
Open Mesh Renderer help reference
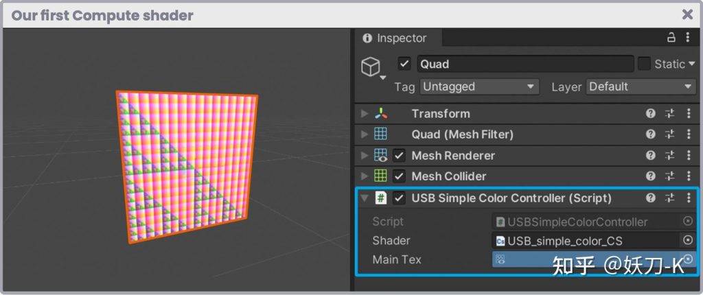coord(651,156)
